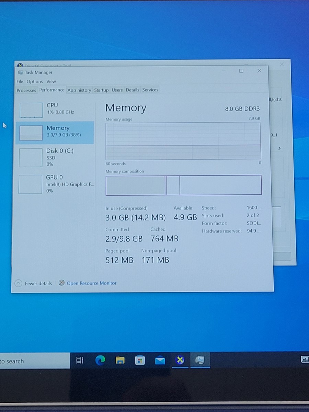Open the news widget in system tray
Image resolution: width=309 pixels, height=412 pixels.
pyautogui.click(x=305, y=359)
